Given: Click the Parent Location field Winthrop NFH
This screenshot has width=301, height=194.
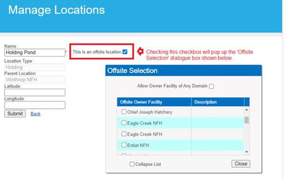Looking at the screenshot, I should (35, 80).
